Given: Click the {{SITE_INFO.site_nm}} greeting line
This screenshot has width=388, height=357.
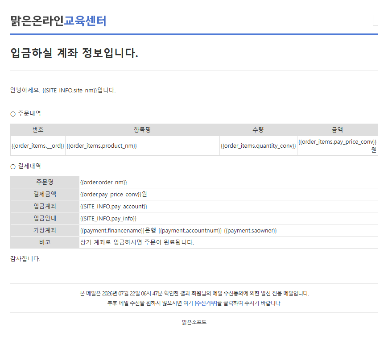Looking at the screenshot, I should coord(63,90).
